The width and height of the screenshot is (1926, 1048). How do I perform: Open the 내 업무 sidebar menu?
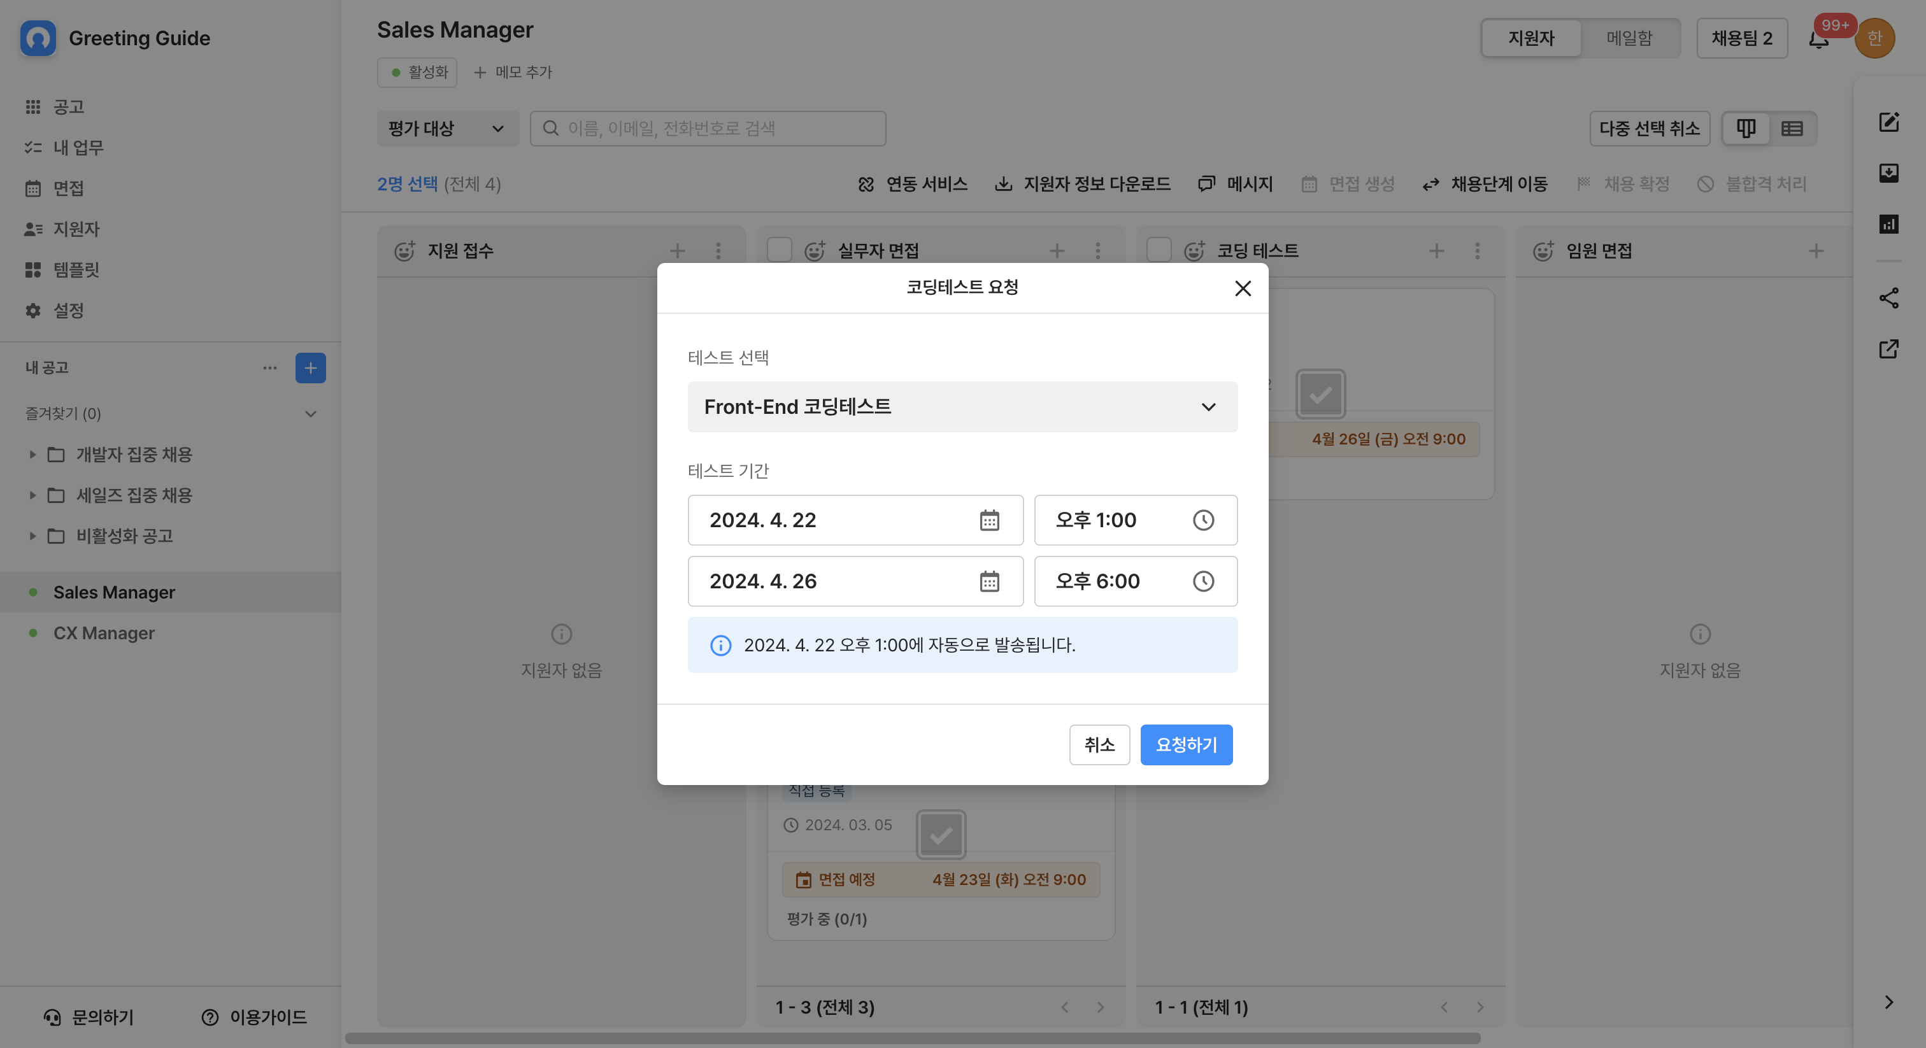(64, 148)
